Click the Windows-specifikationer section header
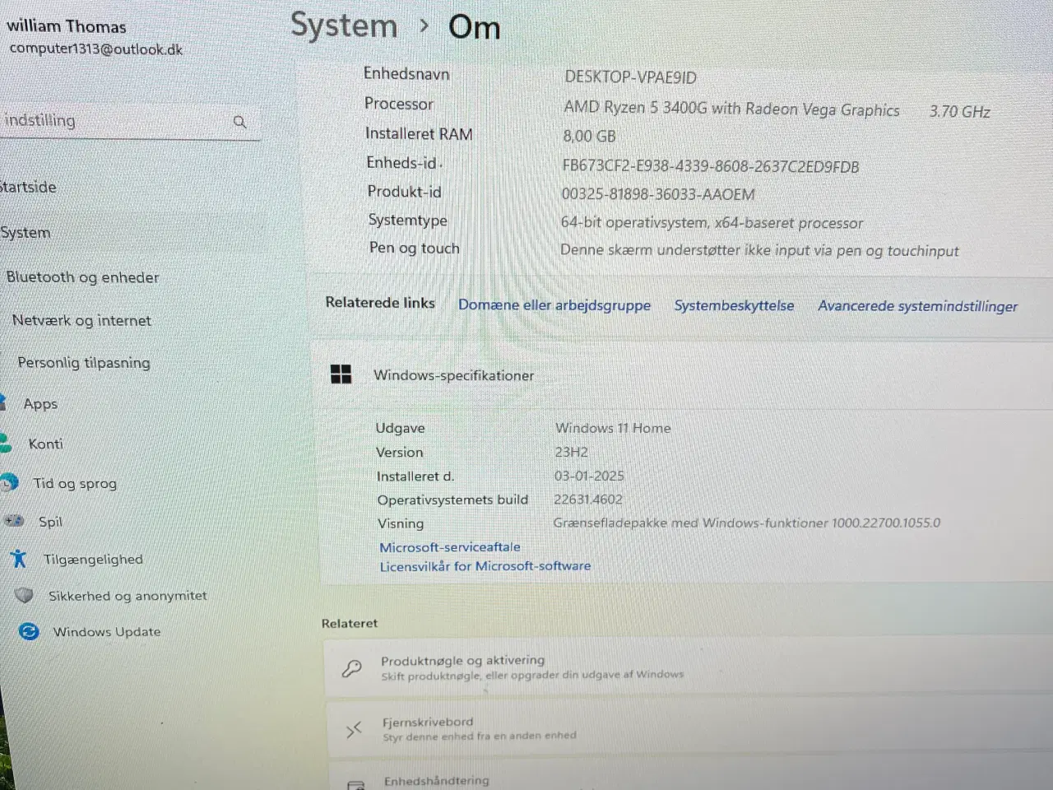The image size is (1053, 790). tap(453, 375)
